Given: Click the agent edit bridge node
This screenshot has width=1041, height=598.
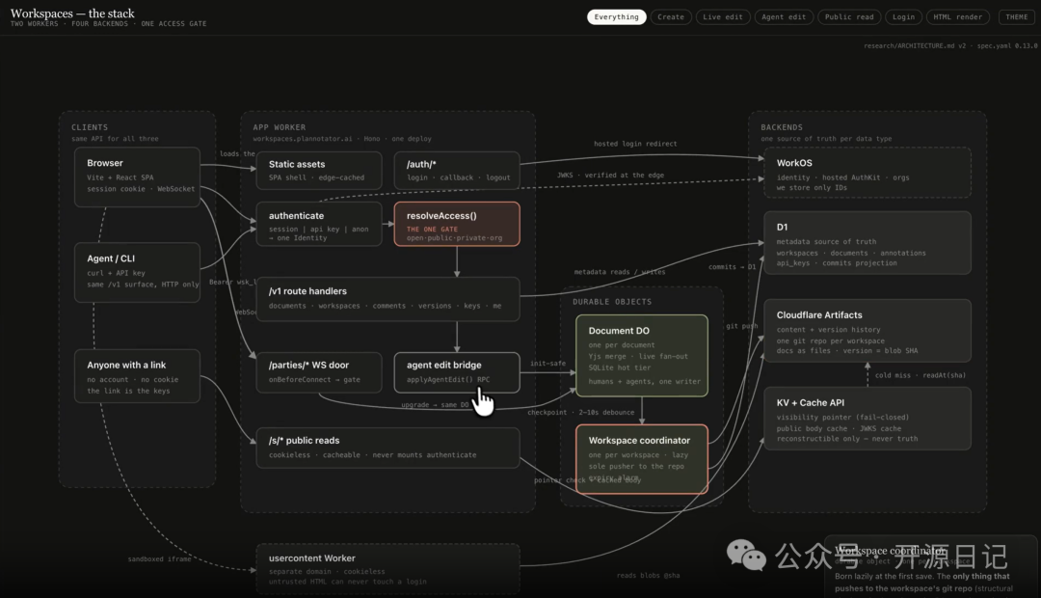Looking at the screenshot, I should pyautogui.click(x=457, y=372).
